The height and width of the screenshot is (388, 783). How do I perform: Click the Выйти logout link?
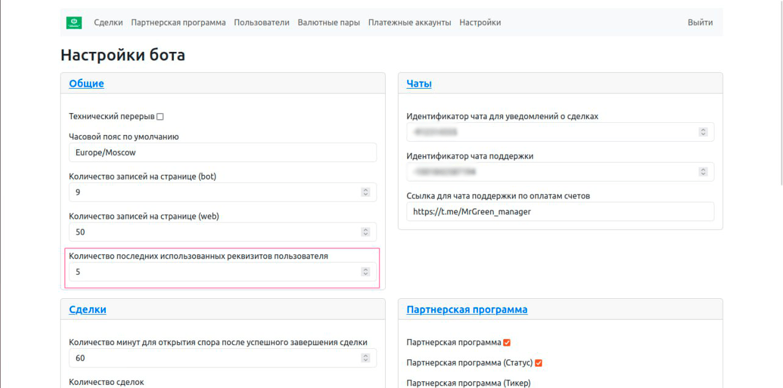click(700, 23)
